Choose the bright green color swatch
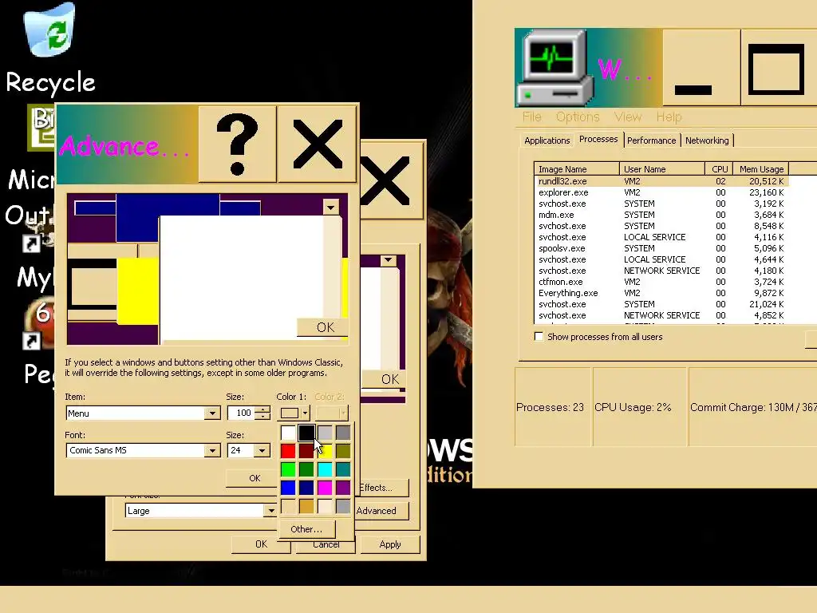 tap(288, 469)
